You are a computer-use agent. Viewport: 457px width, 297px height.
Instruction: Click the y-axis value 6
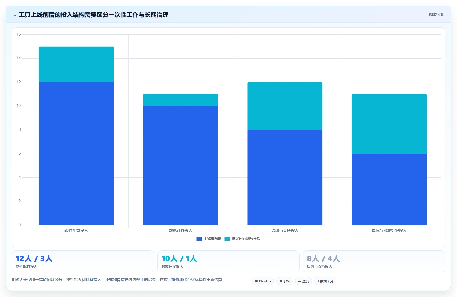(20, 154)
